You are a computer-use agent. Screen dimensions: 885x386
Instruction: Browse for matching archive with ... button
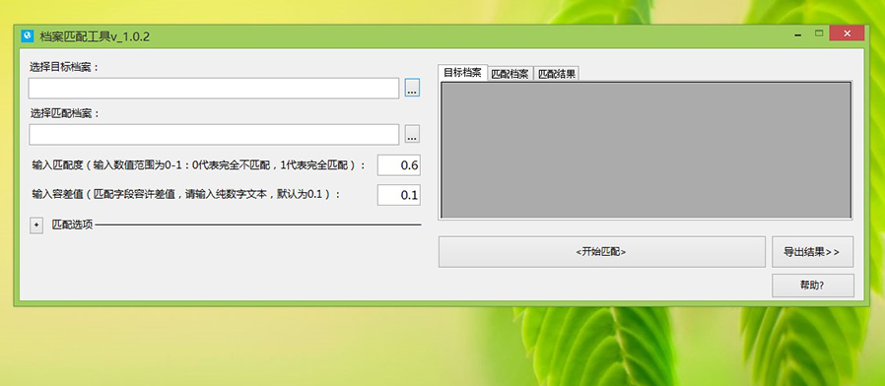pos(412,134)
